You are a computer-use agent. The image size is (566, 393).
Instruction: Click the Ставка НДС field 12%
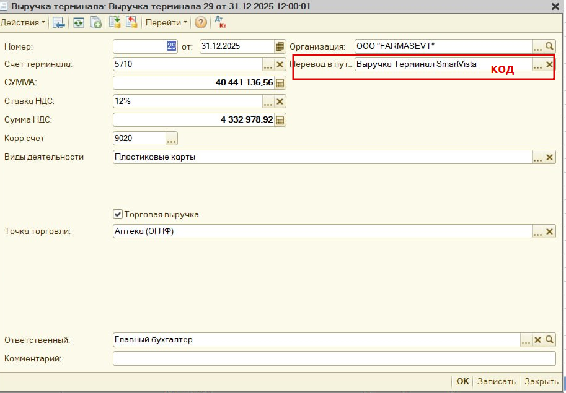click(x=188, y=101)
